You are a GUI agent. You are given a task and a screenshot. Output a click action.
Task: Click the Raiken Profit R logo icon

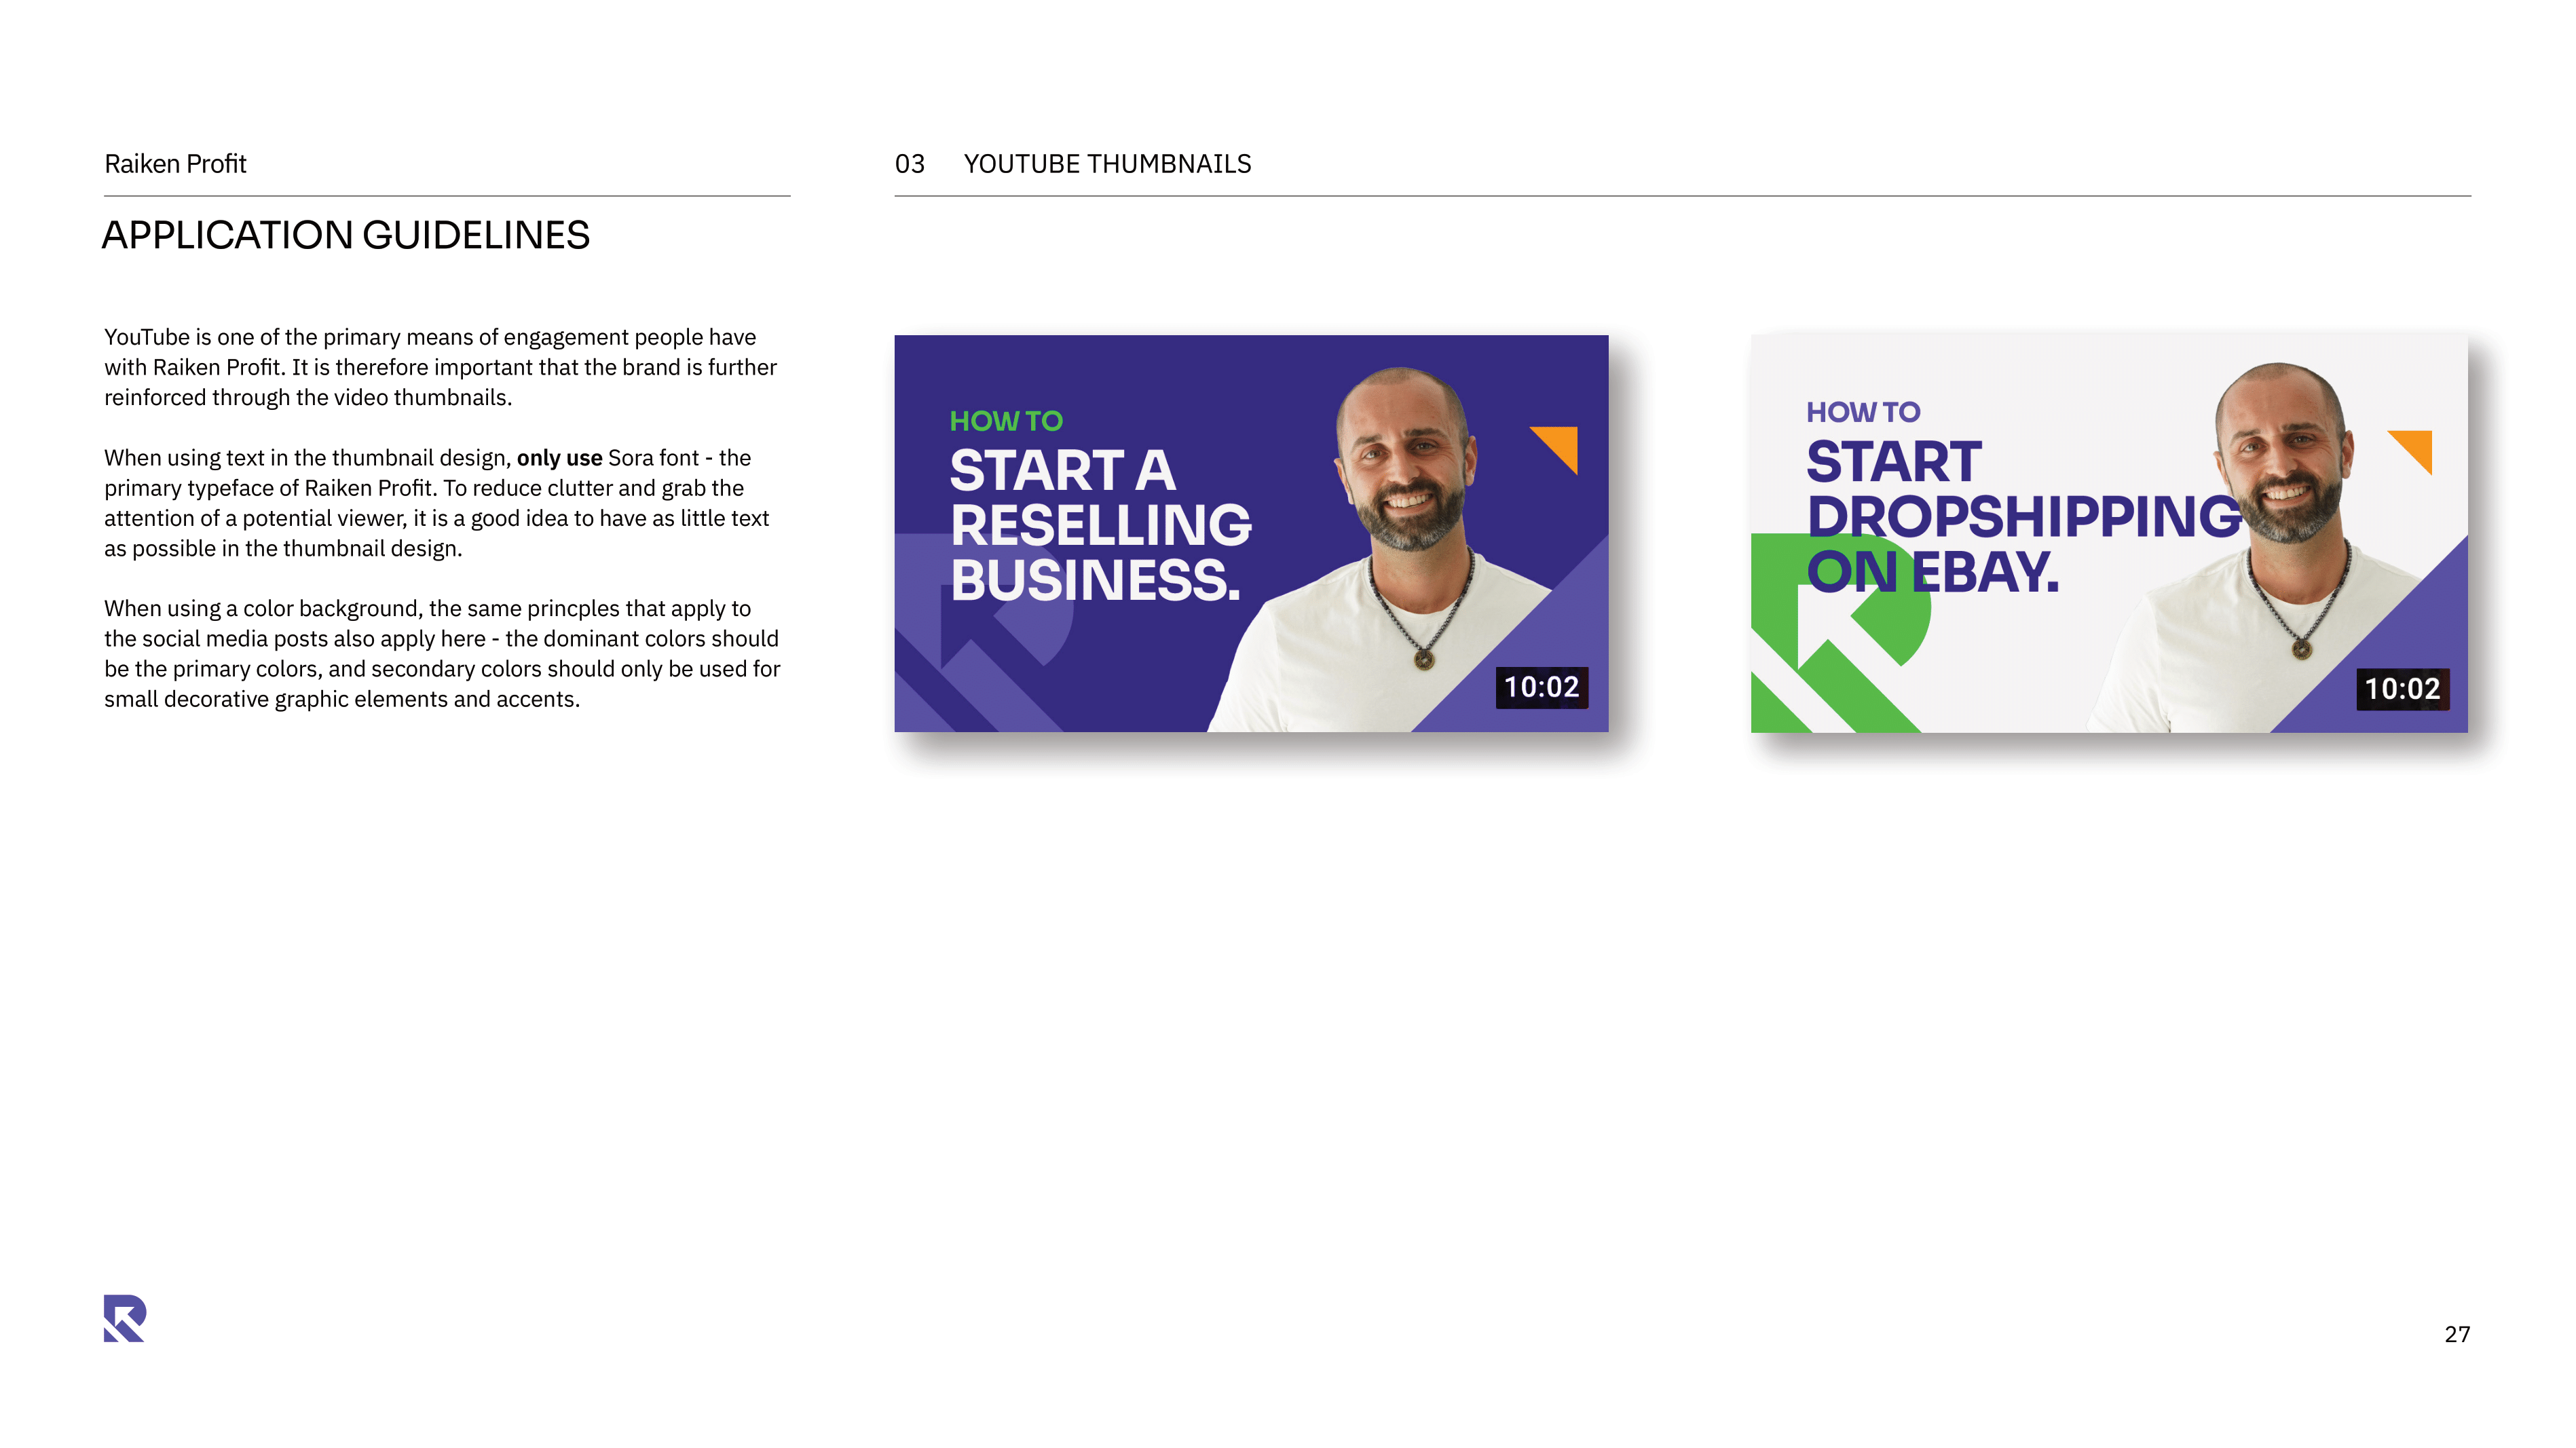[125, 1318]
